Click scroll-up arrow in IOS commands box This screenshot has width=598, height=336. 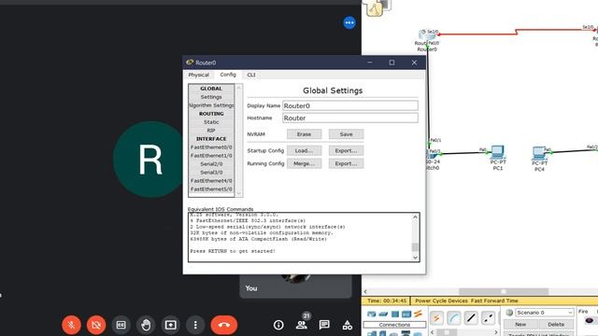point(415,217)
